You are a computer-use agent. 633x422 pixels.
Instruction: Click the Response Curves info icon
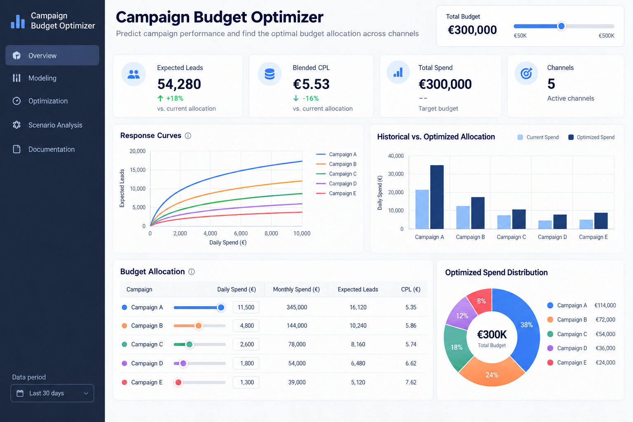[188, 136]
